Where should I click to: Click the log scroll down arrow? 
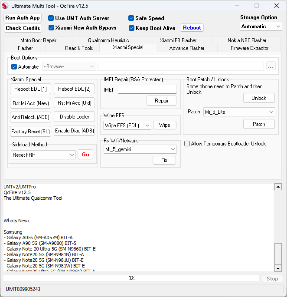[278, 268]
